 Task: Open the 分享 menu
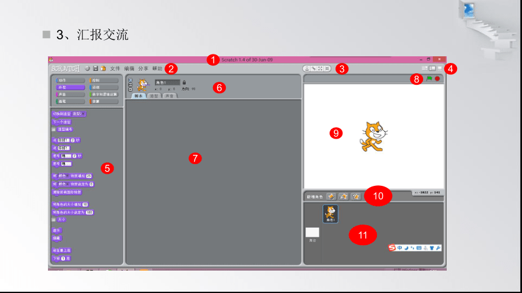(x=143, y=68)
